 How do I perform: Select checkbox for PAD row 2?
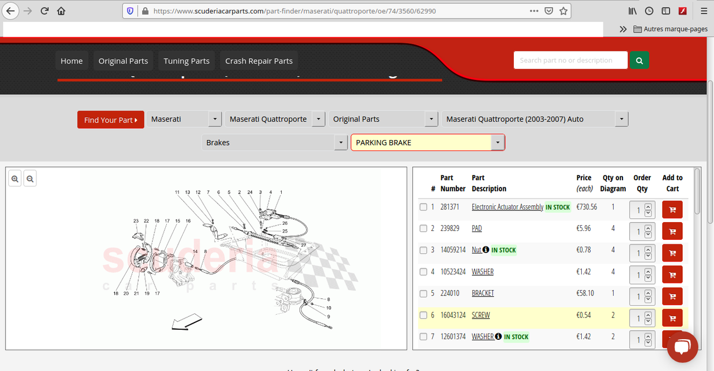tap(423, 229)
